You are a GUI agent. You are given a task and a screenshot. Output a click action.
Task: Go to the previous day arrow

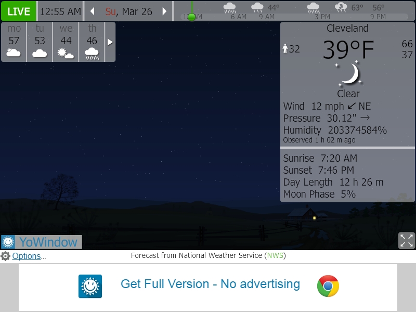(93, 11)
